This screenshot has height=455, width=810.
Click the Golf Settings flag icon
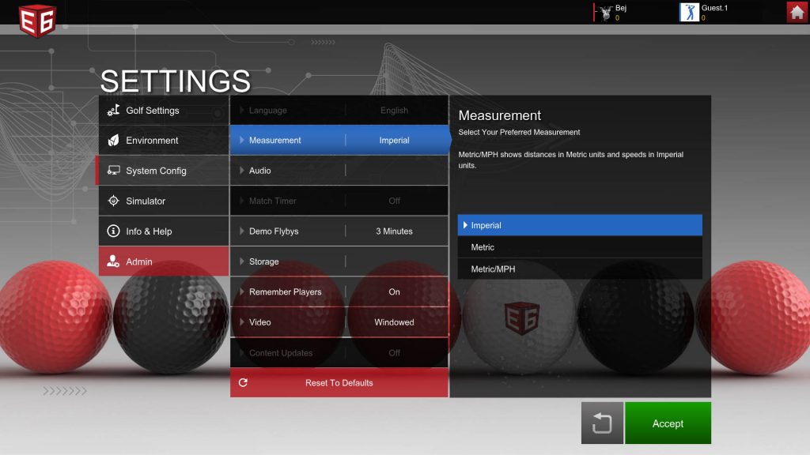(x=113, y=110)
